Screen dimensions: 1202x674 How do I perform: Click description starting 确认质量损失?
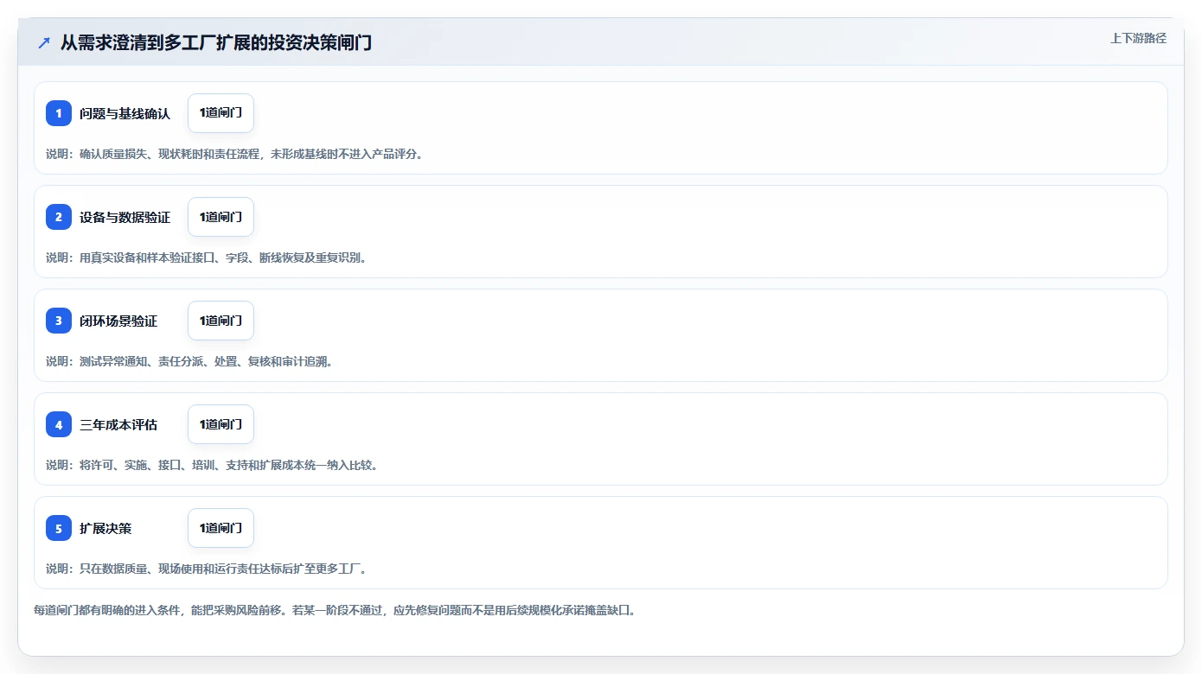click(x=234, y=154)
